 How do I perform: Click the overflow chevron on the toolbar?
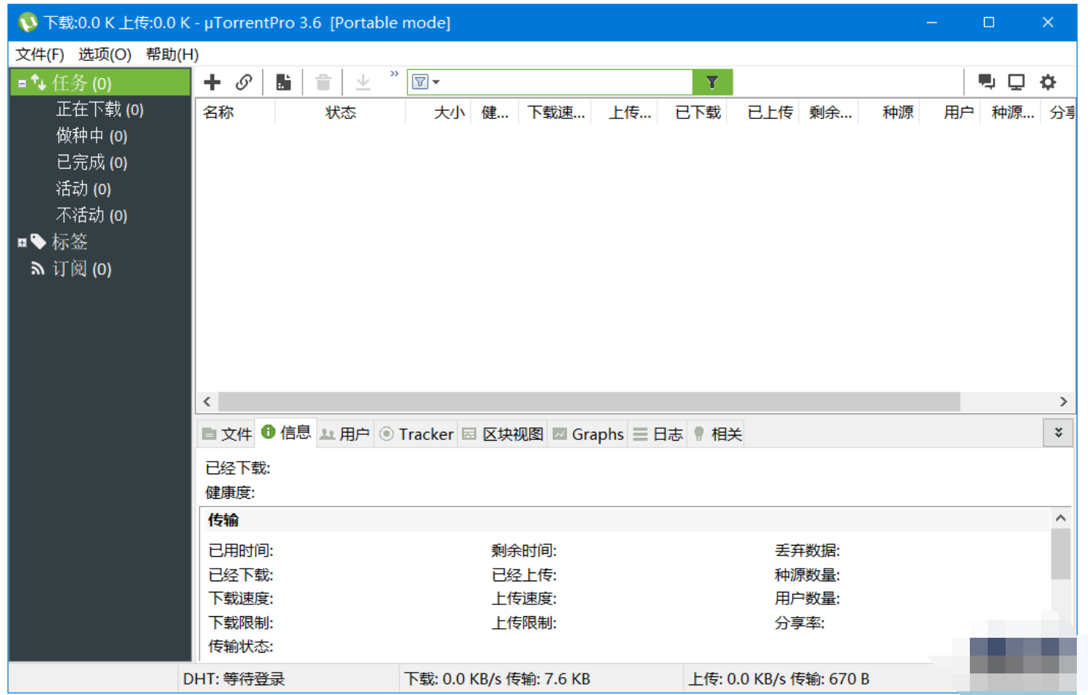394,74
